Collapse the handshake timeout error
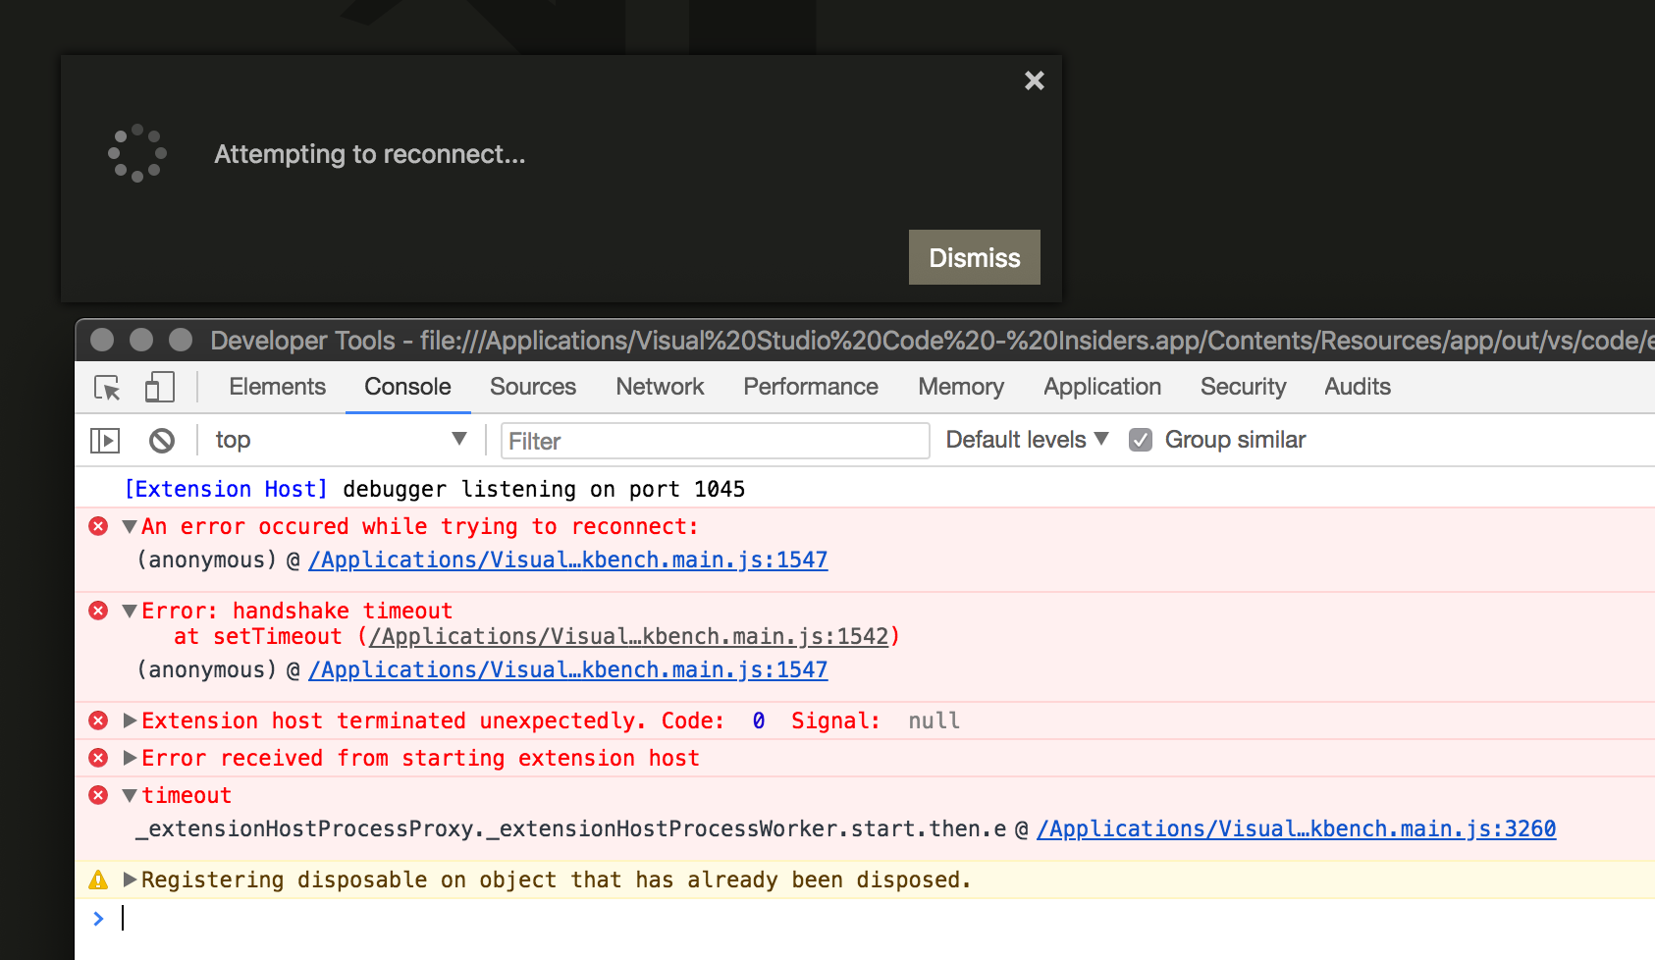 [129, 610]
